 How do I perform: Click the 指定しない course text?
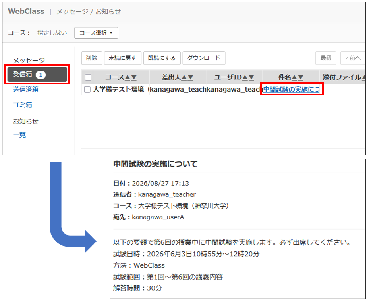(52, 33)
